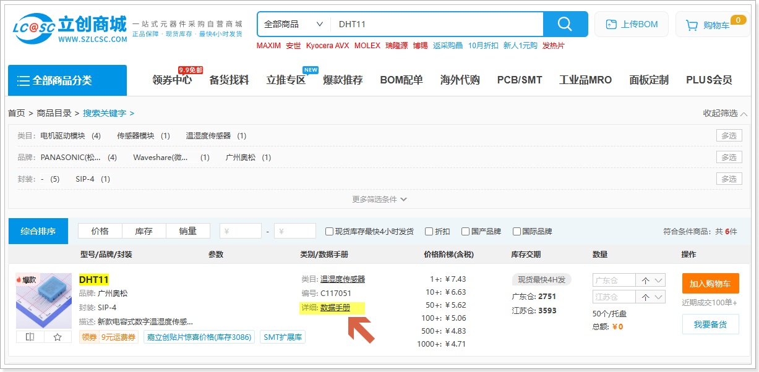759x372 pixels.
Task: Click Kyocera AVX hot keyword
Action: click(327, 46)
